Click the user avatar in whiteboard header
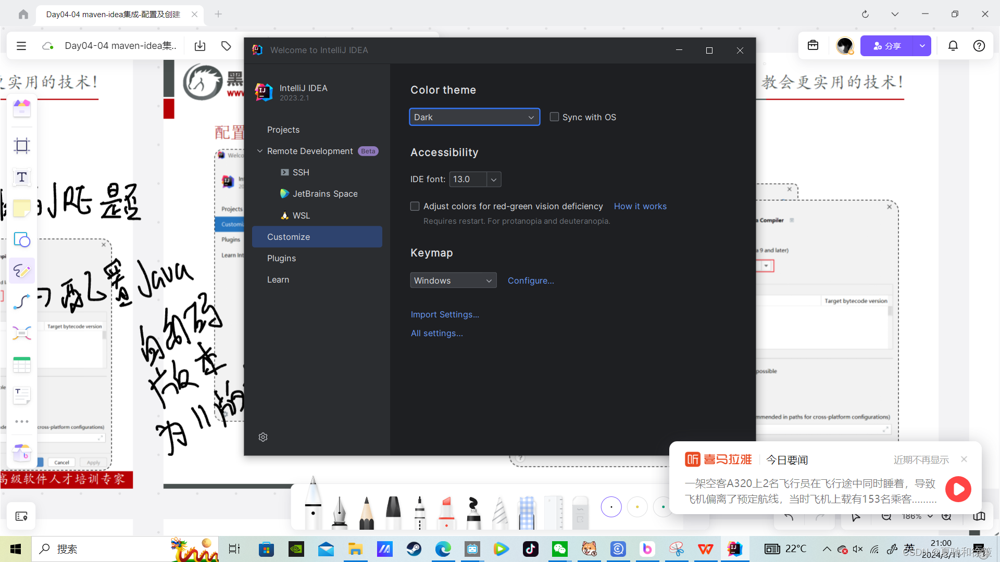Viewport: 1000px width, 562px height. coord(844,46)
